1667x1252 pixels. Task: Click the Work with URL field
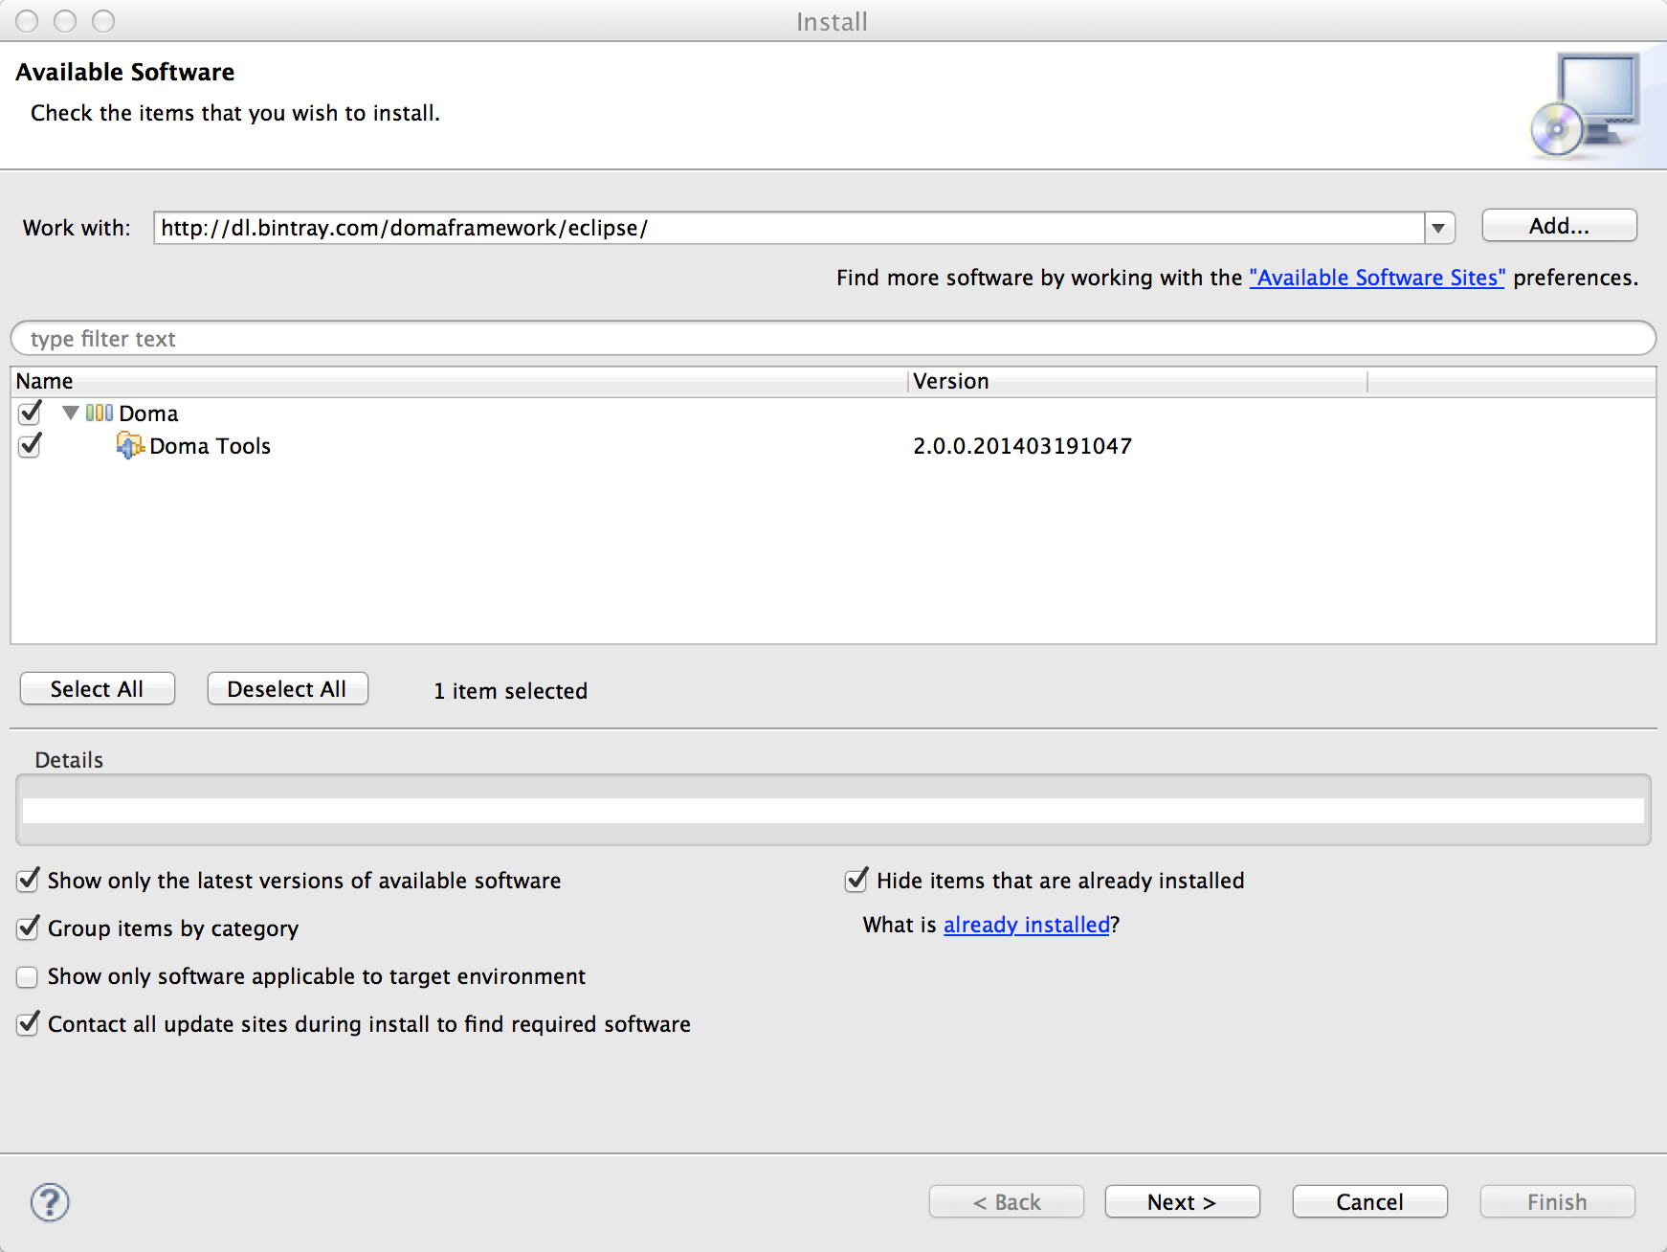tap(789, 228)
